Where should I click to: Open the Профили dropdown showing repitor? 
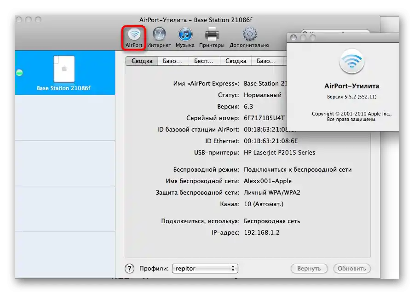(205, 268)
